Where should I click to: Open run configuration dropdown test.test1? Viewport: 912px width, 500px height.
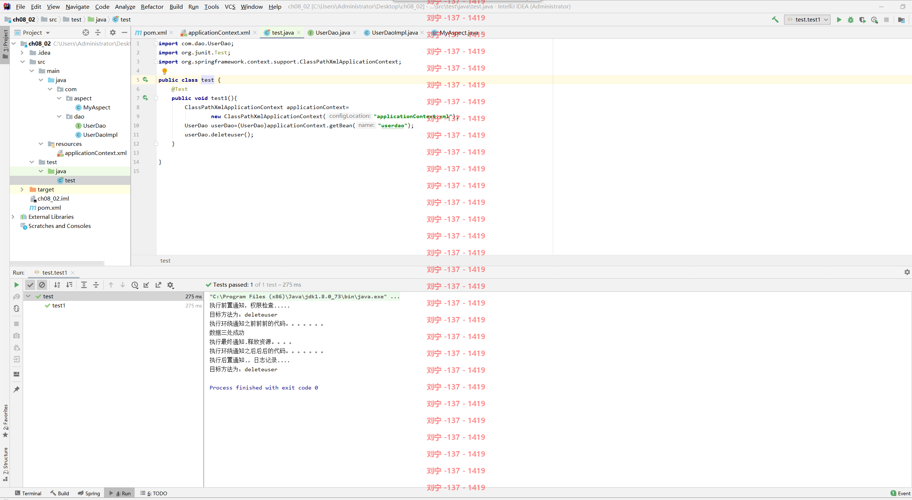[807, 20]
